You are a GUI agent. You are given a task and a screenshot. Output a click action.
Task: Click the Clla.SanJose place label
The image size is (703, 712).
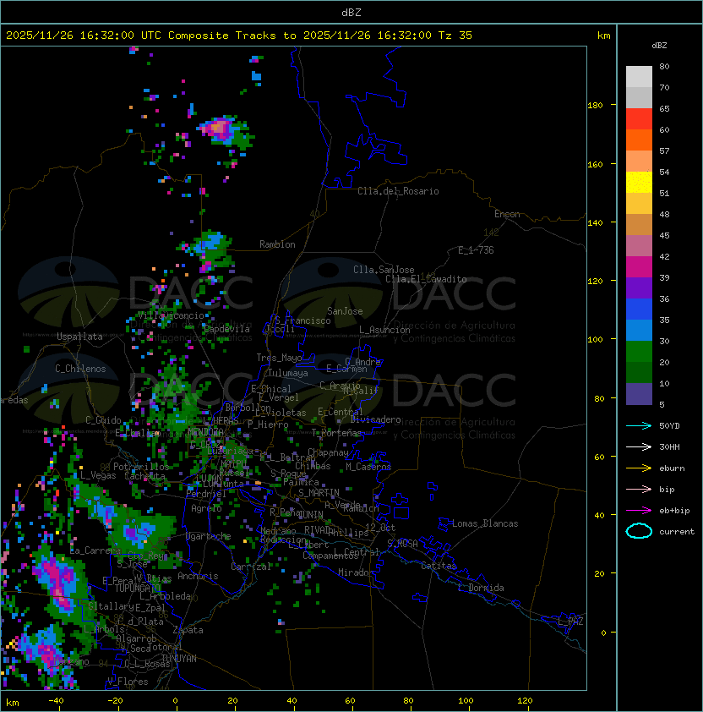pos(384,270)
